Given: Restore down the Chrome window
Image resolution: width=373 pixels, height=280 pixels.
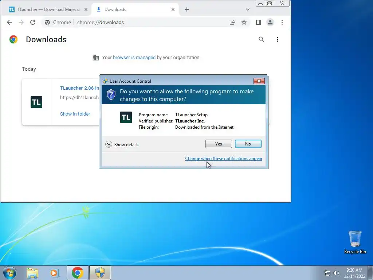Looking at the screenshot, I should (270, 3).
